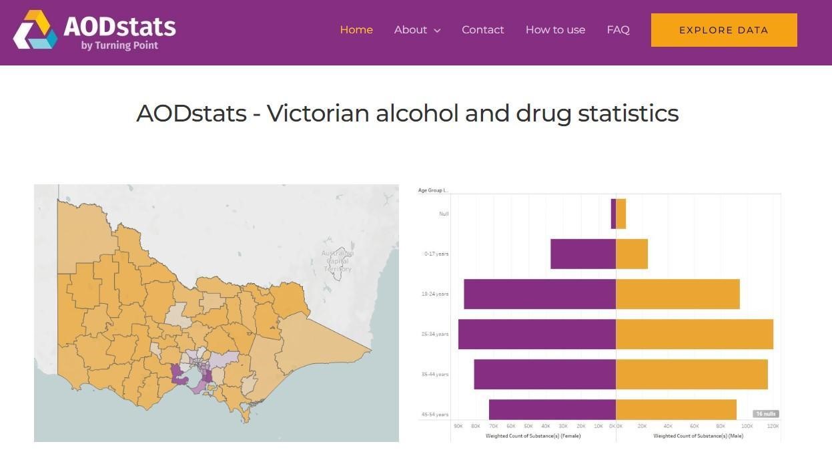Click the page heading 'AODstats - Victorian alcohol and drug statistics'
The width and height of the screenshot is (832, 468).
click(407, 113)
